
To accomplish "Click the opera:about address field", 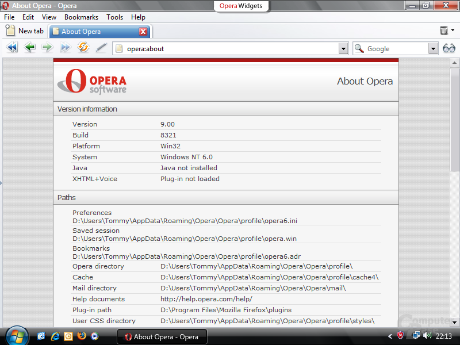I will [x=232, y=49].
